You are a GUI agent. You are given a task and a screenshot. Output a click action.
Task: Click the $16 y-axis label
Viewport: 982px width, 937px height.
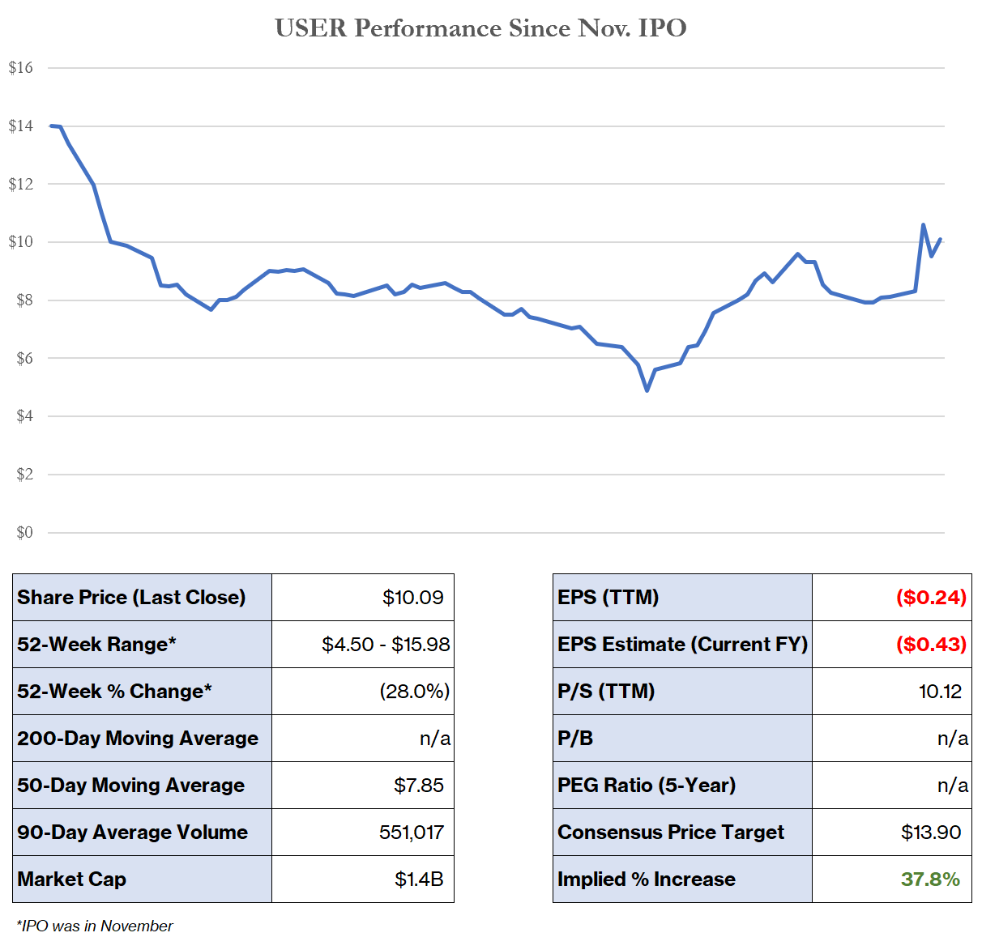click(21, 67)
